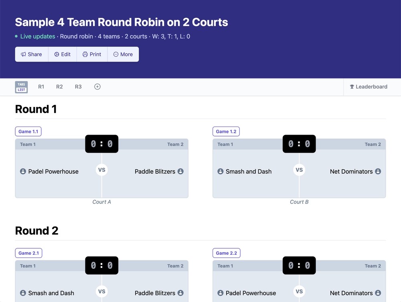
Task: Print the tournament schedule
Action: pyautogui.click(x=92, y=54)
